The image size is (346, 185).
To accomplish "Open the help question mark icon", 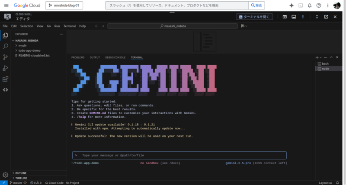I will (319, 6).
